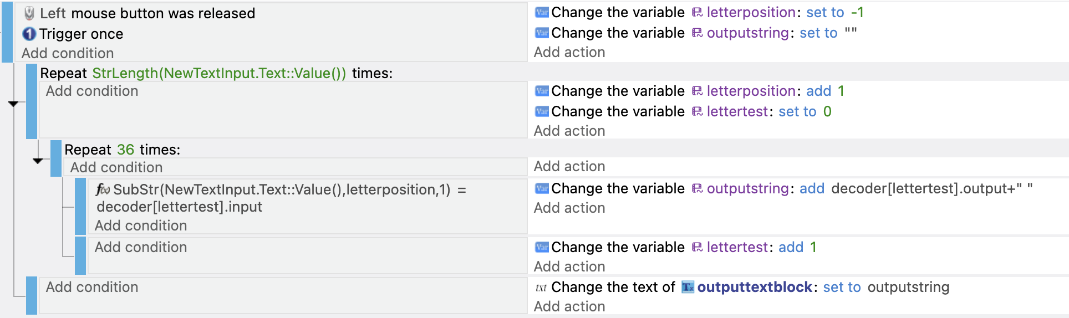Collapse the Repeat StrLength event arrow
1069x318 pixels.
coord(14,104)
